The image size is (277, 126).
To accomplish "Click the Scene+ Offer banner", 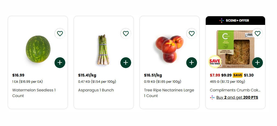I will pos(235,21).
